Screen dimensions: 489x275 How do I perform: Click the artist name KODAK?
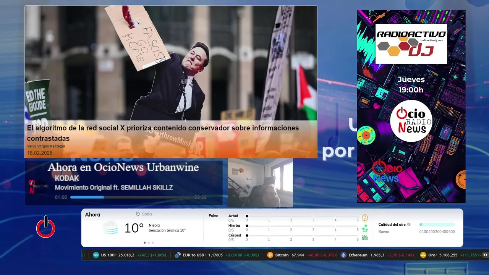(x=67, y=178)
